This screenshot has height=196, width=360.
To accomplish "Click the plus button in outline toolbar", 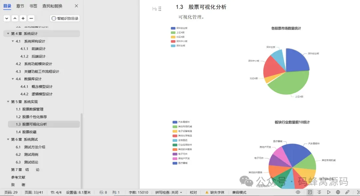I will click(x=23, y=18).
